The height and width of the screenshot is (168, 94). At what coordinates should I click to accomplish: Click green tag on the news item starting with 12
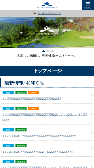21,93
